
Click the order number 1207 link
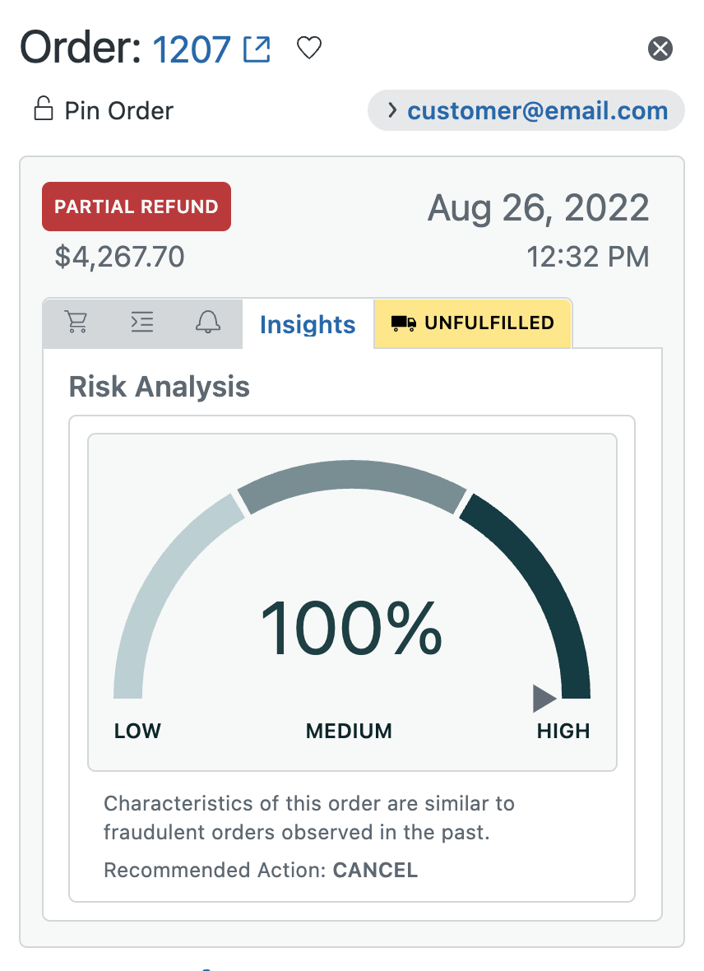pyautogui.click(x=192, y=49)
